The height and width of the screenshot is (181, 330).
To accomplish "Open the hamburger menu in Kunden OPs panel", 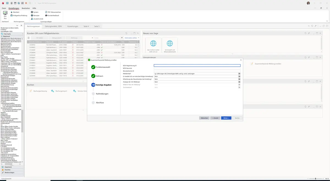I will click(x=28, y=38).
